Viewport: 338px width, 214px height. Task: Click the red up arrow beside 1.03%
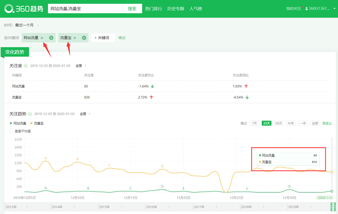pyautogui.click(x=246, y=86)
